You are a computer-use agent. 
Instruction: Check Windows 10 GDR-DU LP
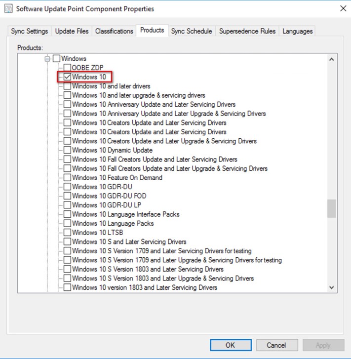pyautogui.click(x=67, y=205)
